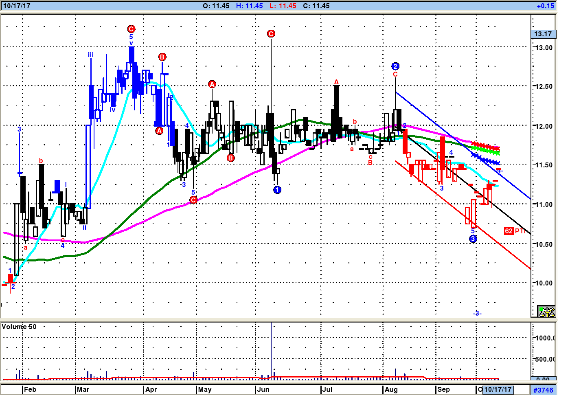Click the Volume 50 panel label
Image resolution: width=570 pixels, height=395 pixels.
19,327
